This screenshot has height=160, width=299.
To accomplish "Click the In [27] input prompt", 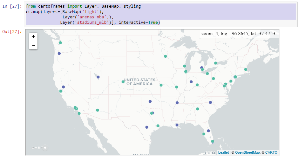I will 12,6.
